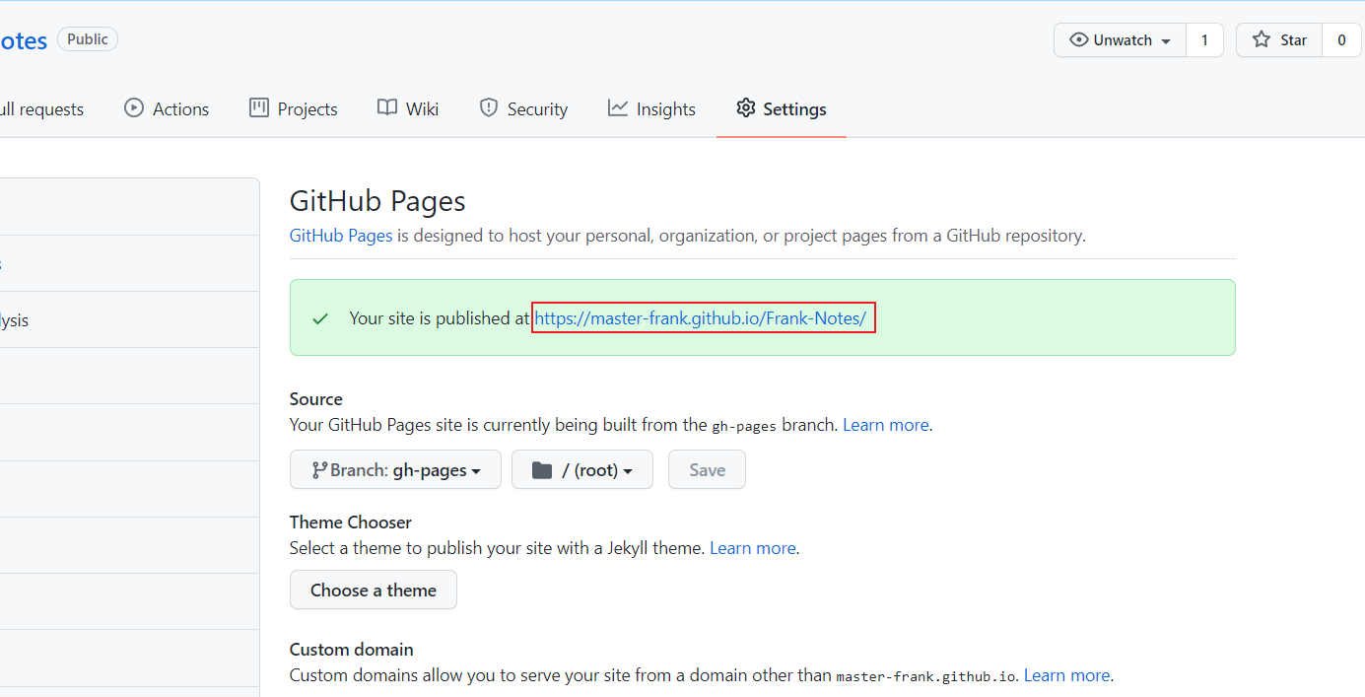Switch to the Wiki tab
The width and height of the screenshot is (1365, 697).
coord(408,109)
